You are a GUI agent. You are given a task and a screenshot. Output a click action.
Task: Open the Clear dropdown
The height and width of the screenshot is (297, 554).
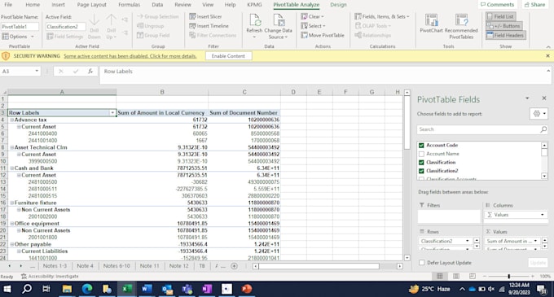point(312,16)
